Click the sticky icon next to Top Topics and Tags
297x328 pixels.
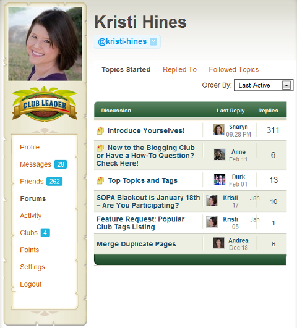pyautogui.click(x=100, y=180)
